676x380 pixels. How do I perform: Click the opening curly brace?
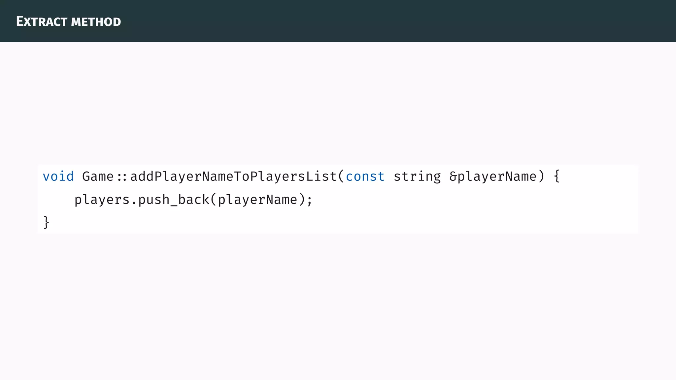pyautogui.click(x=557, y=176)
